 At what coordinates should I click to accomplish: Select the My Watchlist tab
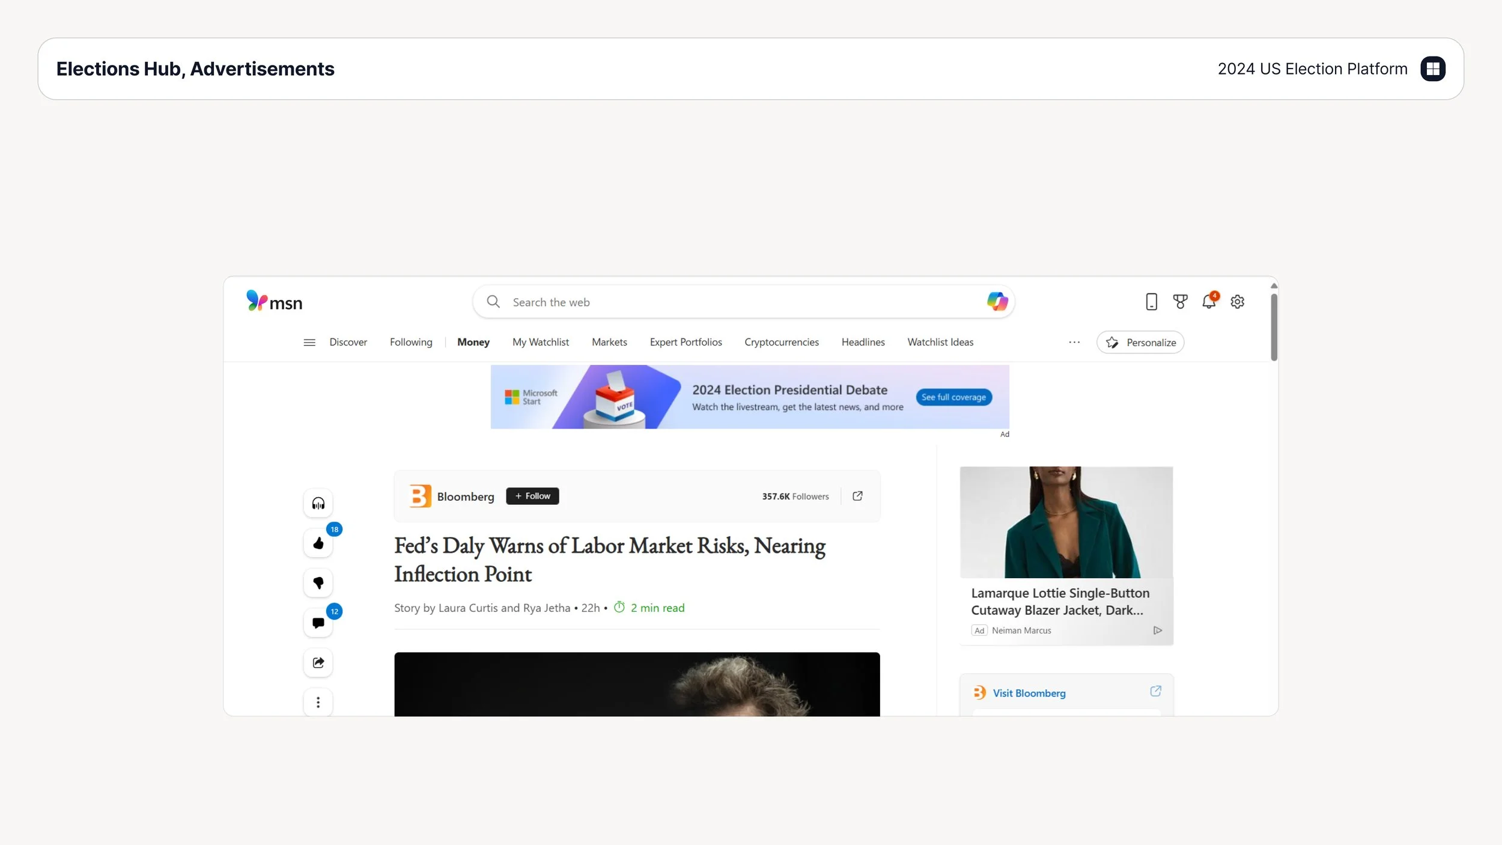tap(540, 343)
